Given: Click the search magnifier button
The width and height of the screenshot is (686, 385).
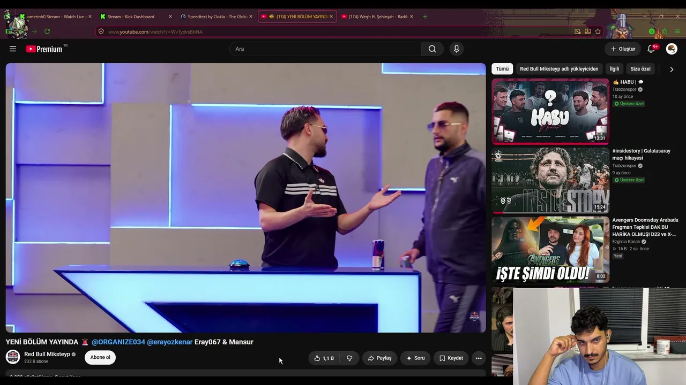Looking at the screenshot, I should tap(432, 49).
